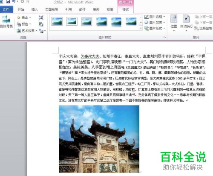Switch to the 开始 (Home) tab
Image resolution: width=213 pixels, height=176 pixels.
point(21,9)
